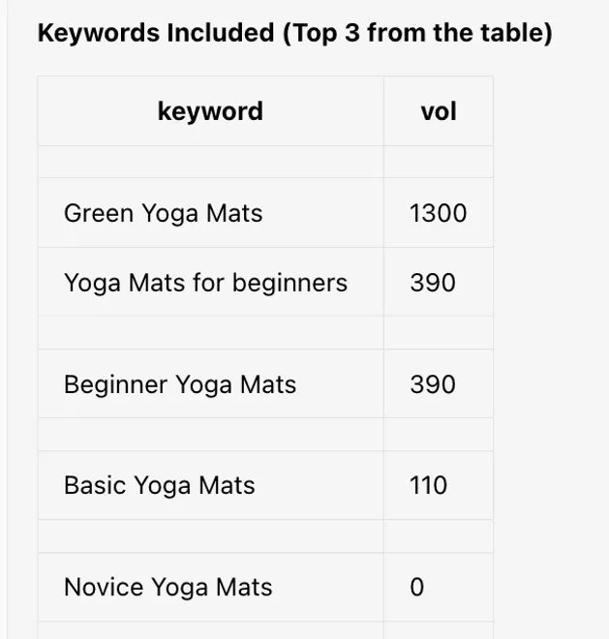Click the 'Green Yoga Mats' cell
Screen dimensions: 609x639
coord(163,213)
